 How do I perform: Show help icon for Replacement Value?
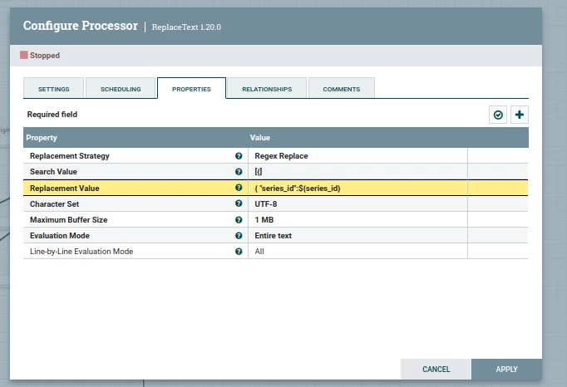pyautogui.click(x=239, y=187)
